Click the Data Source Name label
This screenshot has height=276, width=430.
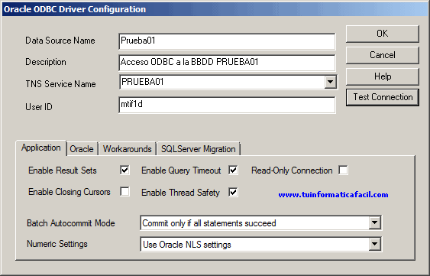pyautogui.click(x=60, y=41)
